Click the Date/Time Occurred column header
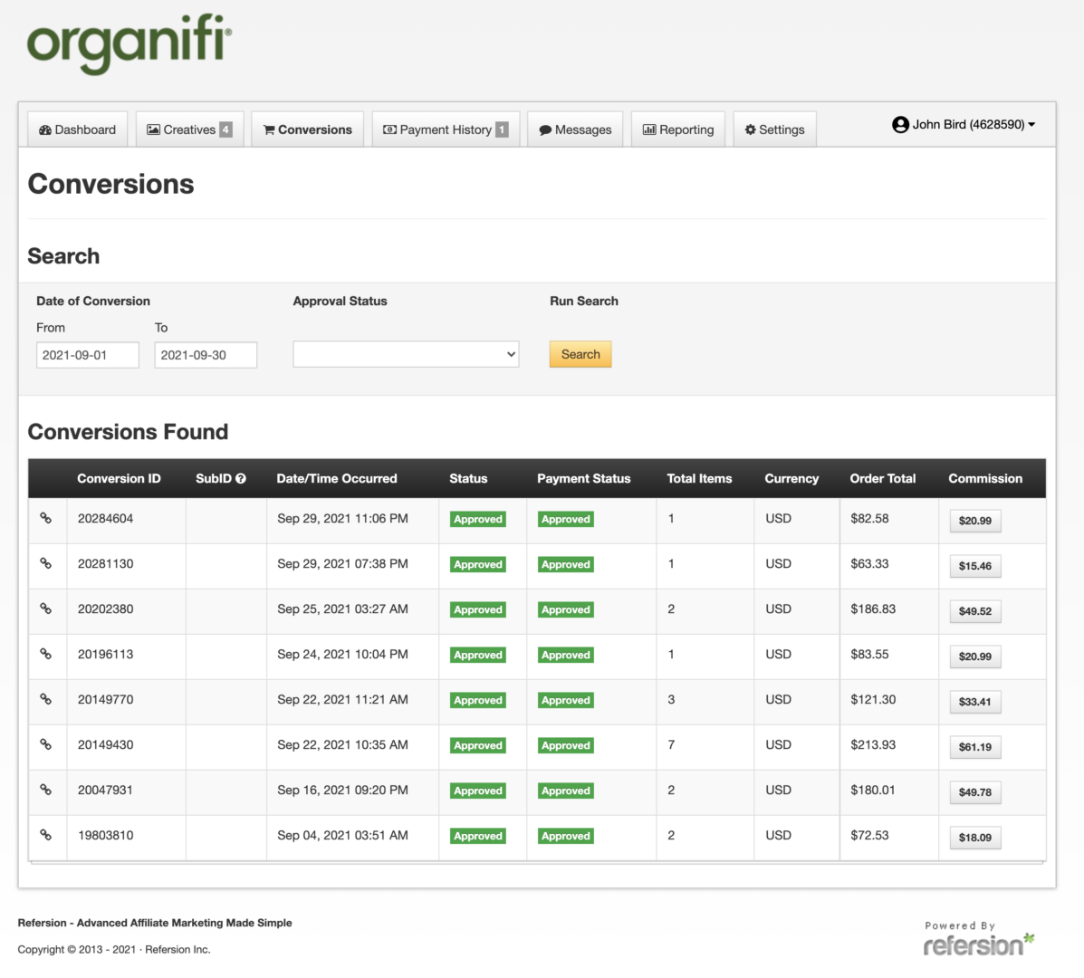Screen dimensions: 1084x978 click(337, 478)
